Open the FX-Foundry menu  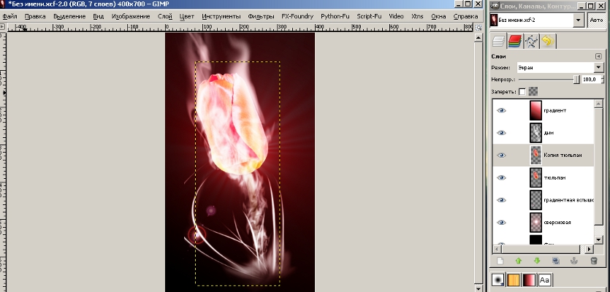pyautogui.click(x=297, y=16)
